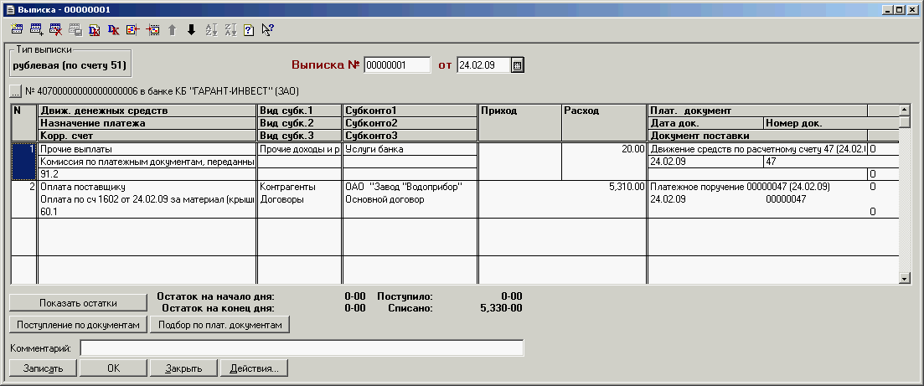924x386 pixels.
Task: Sort rows ascending A-Z
Action: pyautogui.click(x=210, y=30)
